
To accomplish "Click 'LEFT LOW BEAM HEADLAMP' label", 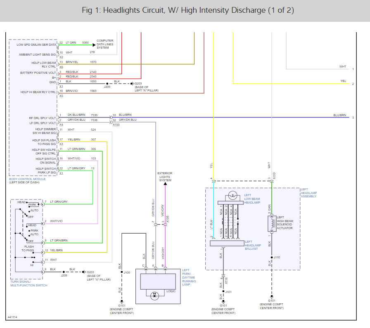I will pyautogui.click(x=252, y=199).
